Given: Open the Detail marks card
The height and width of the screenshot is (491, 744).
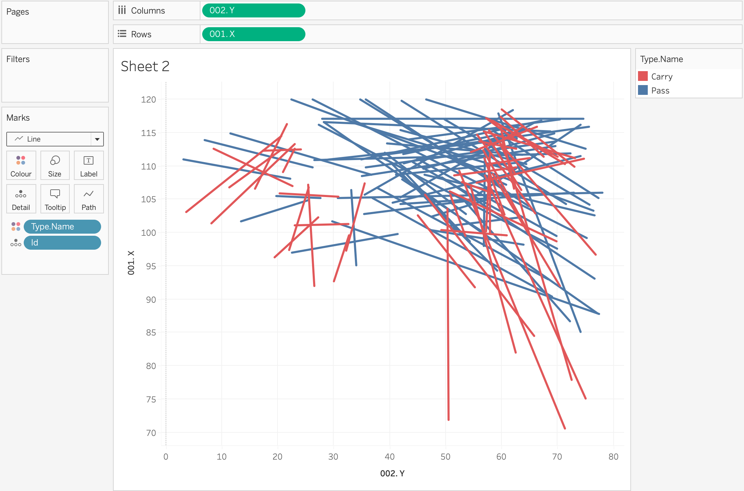Looking at the screenshot, I should point(21,199).
